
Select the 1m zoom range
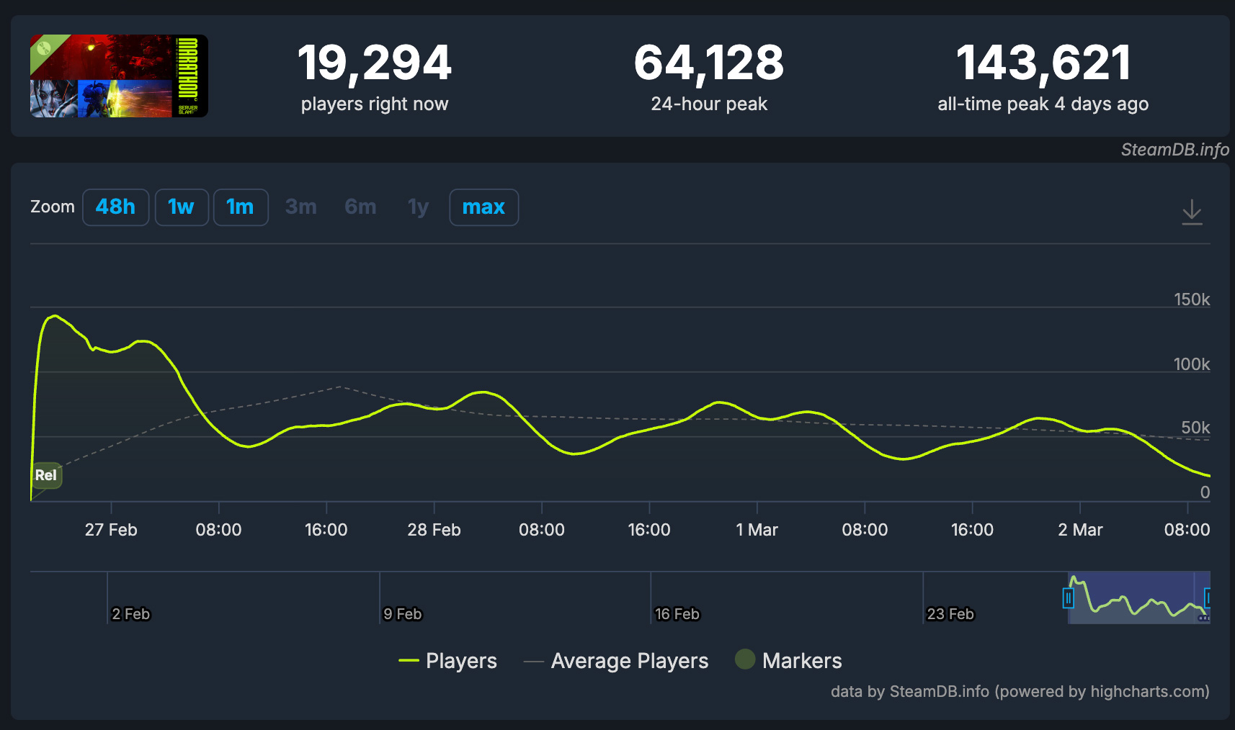coord(240,207)
